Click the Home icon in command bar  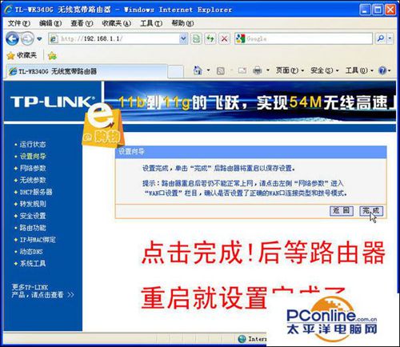pyautogui.click(x=198, y=70)
